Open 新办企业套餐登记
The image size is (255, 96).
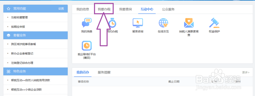tap(35, 53)
